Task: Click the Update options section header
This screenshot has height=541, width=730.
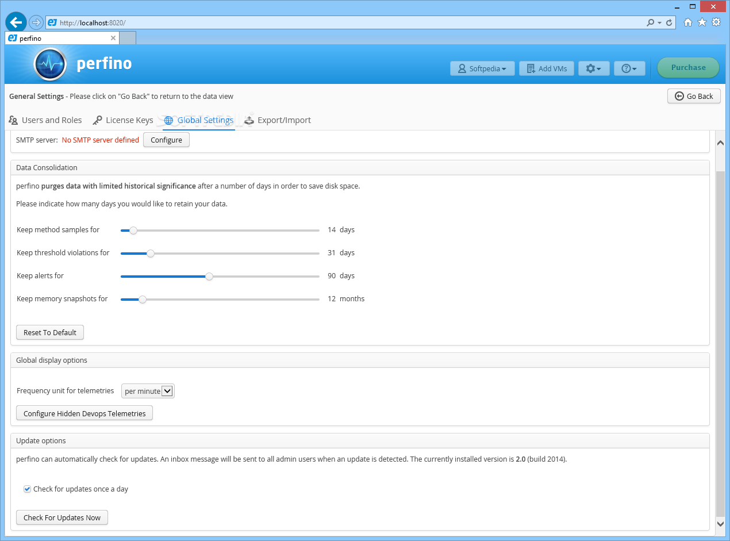Action: click(x=360, y=440)
